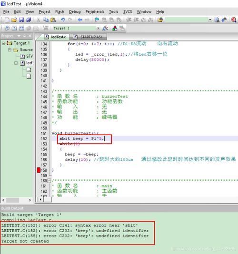Image resolution: width=238 pixels, height=254 pixels.
Task: Click the incremental find icon
Action: point(224,20)
